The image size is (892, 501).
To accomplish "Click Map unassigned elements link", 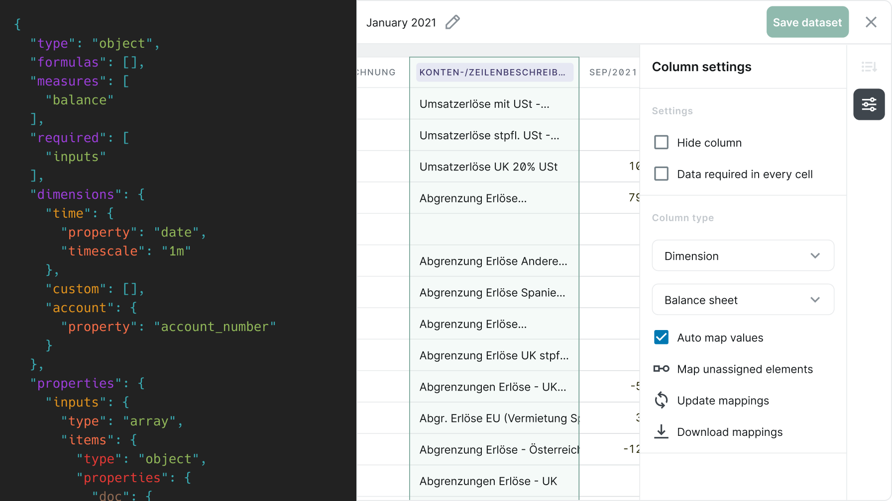I will pos(745,369).
